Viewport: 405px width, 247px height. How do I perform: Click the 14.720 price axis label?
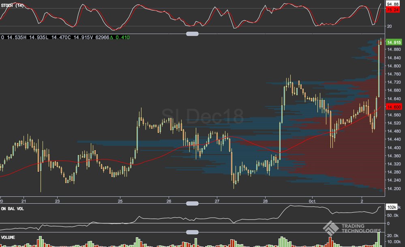(x=394, y=82)
